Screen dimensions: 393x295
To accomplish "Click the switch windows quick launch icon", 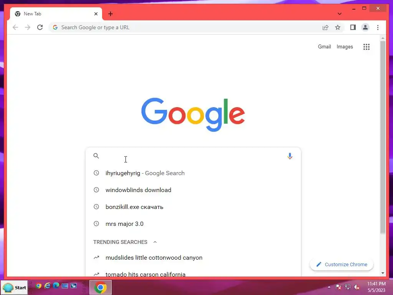I will [x=74, y=286].
